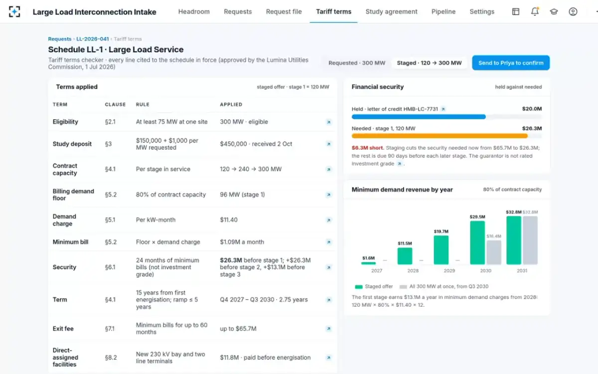Click the 2027 staged bar $1.6M
Image resolution: width=598 pixels, height=374 pixels.
tap(369, 263)
